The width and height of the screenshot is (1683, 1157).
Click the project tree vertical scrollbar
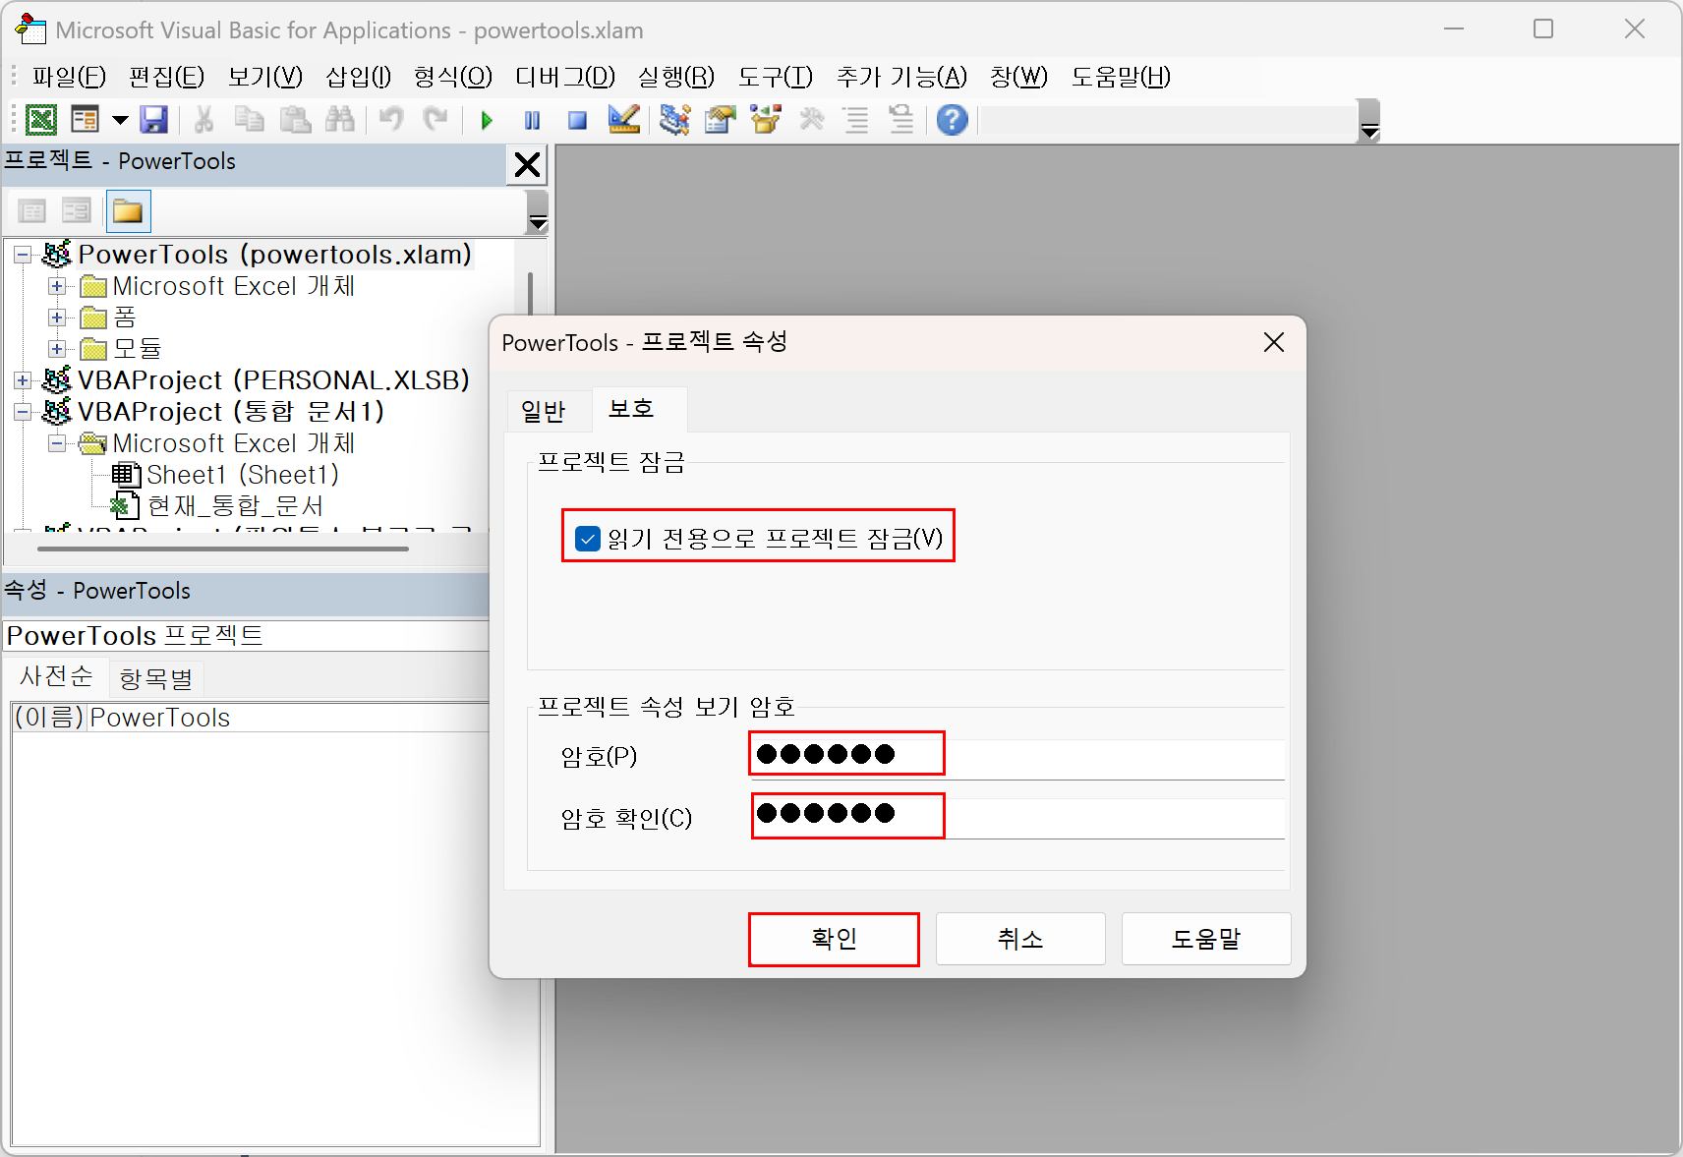point(531,295)
